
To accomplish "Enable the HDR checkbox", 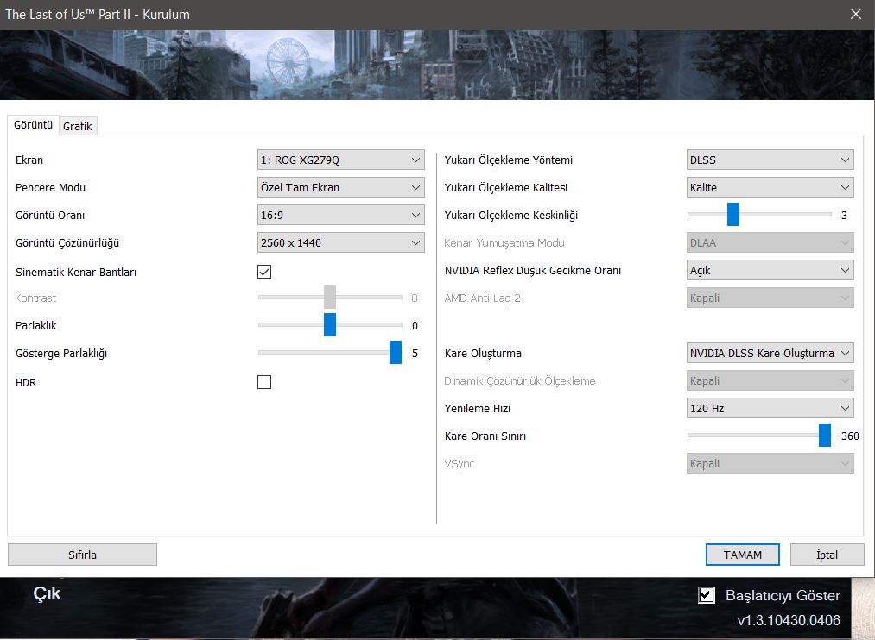I will [x=264, y=382].
